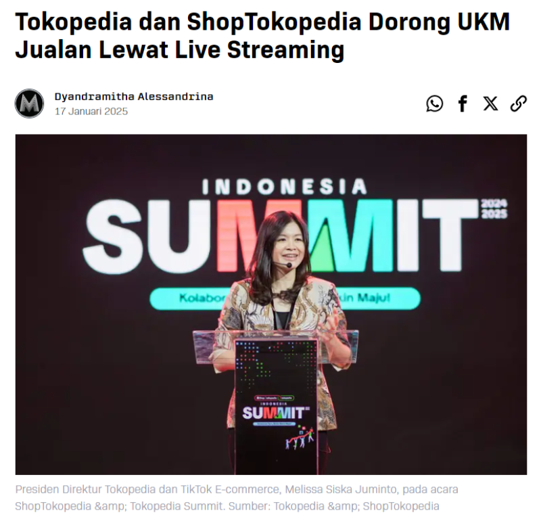Click the Sumber credit line in the caption
Screen dimensions: 541x519
pyautogui.click(x=333, y=506)
